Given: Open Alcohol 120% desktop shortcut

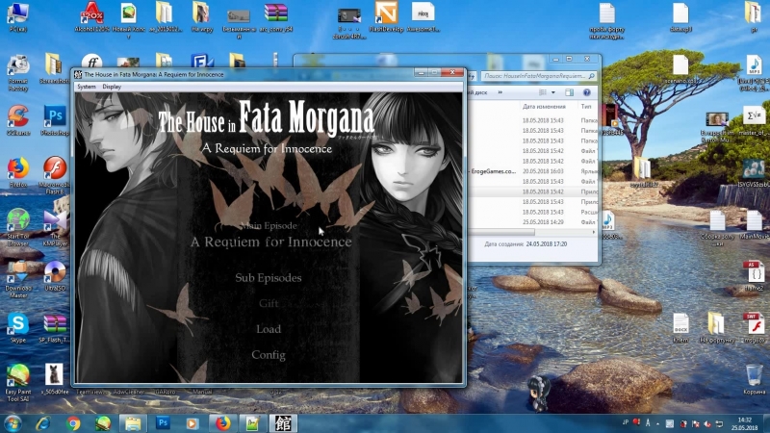Looking at the screenshot, I should (x=91, y=17).
